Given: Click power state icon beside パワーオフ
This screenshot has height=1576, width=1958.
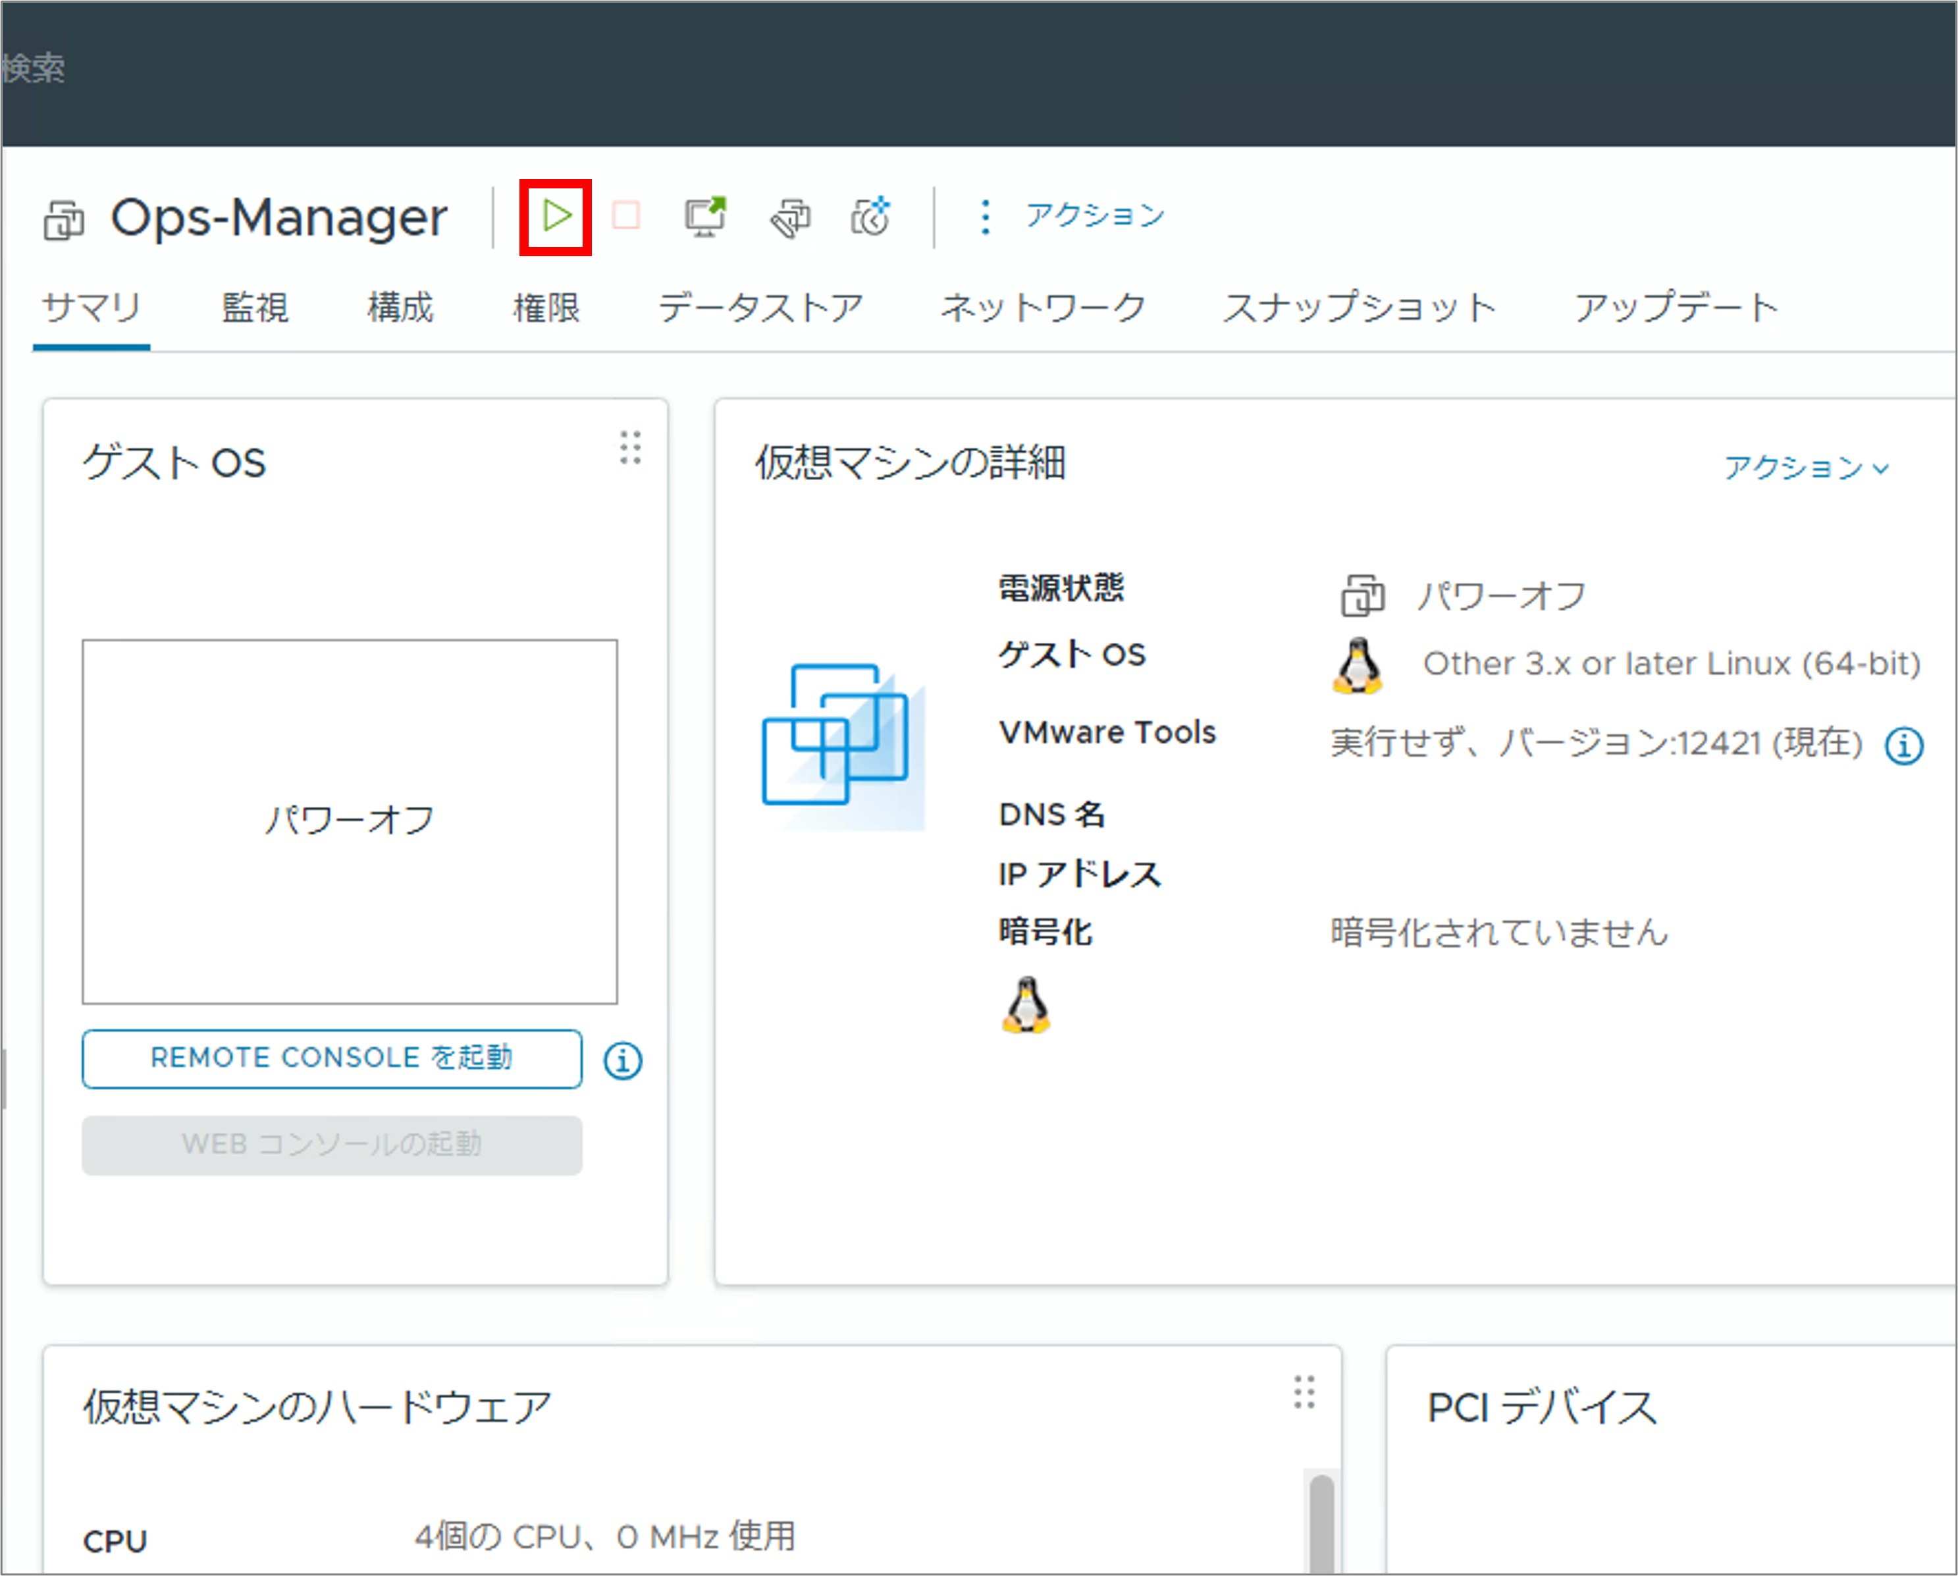Looking at the screenshot, I should (x=1362, y=596).
